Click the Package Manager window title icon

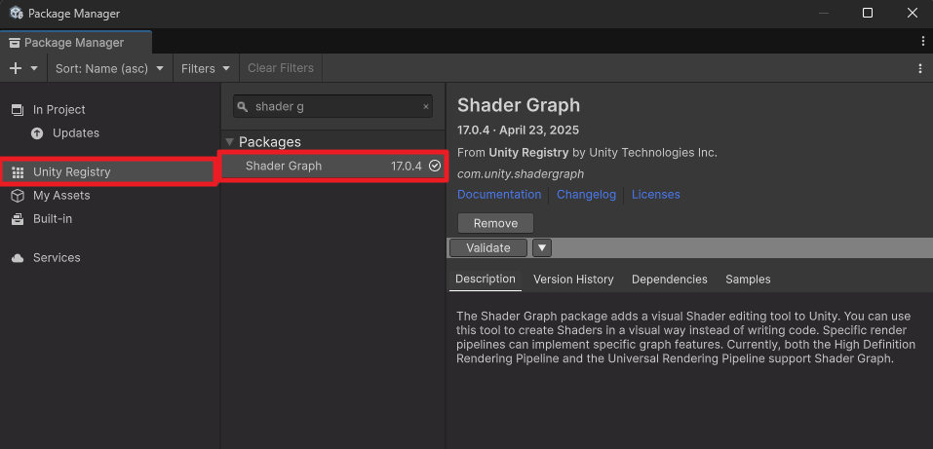tap(16, 13)
